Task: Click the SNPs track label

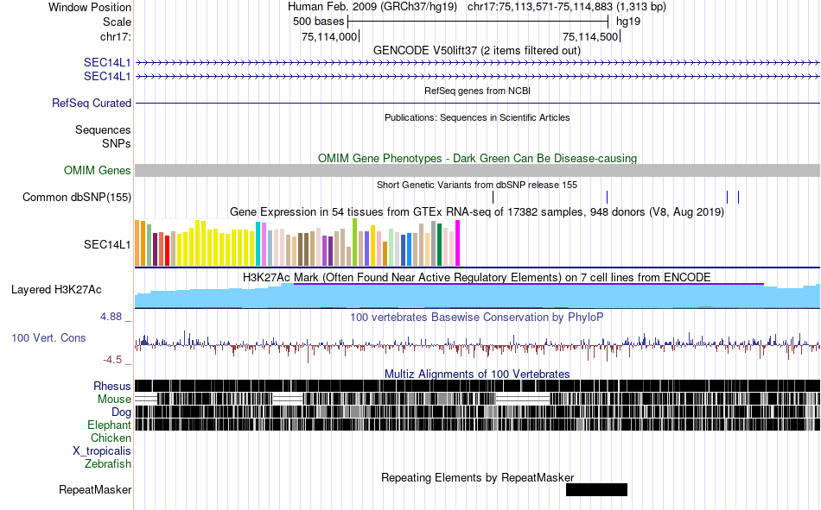Action: [x=117, y=143]
